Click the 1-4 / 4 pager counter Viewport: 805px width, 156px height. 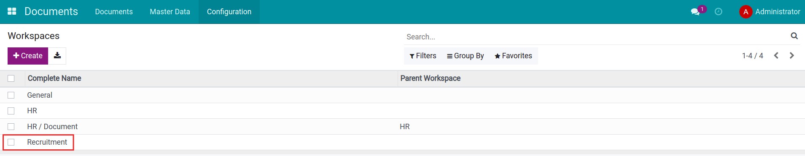click(x=752, y=56)
